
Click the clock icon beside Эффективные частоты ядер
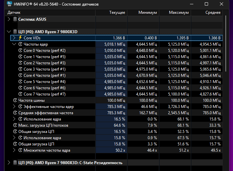click(x=20, y=107)
